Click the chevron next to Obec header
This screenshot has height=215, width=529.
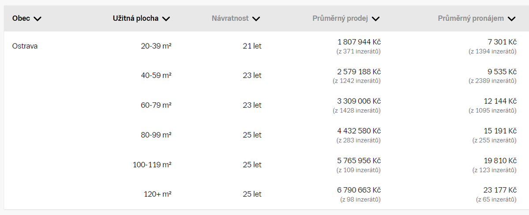pos(38,19)
